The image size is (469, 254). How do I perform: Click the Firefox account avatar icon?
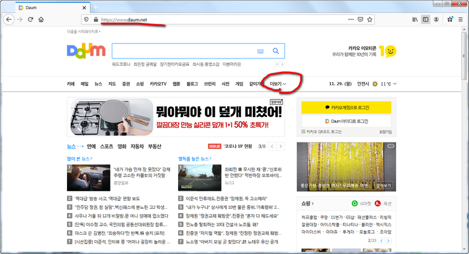436,19
